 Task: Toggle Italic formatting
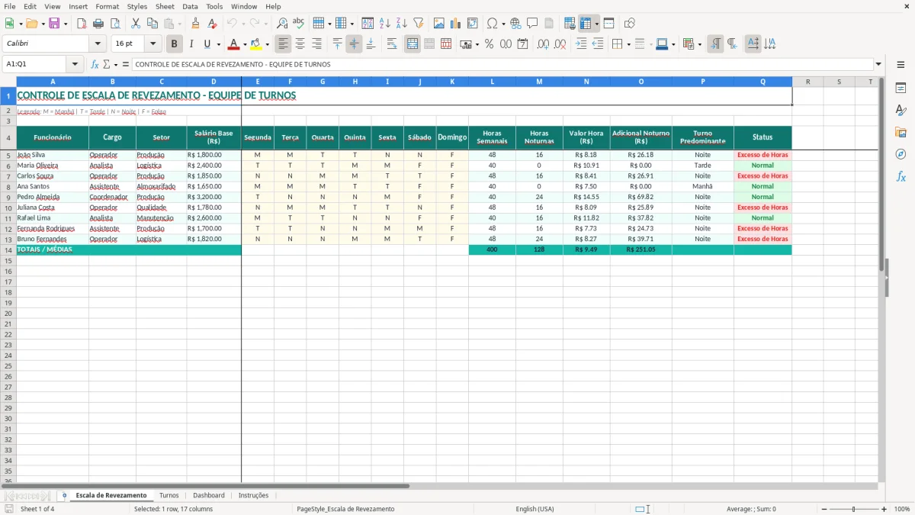[191, 44]
